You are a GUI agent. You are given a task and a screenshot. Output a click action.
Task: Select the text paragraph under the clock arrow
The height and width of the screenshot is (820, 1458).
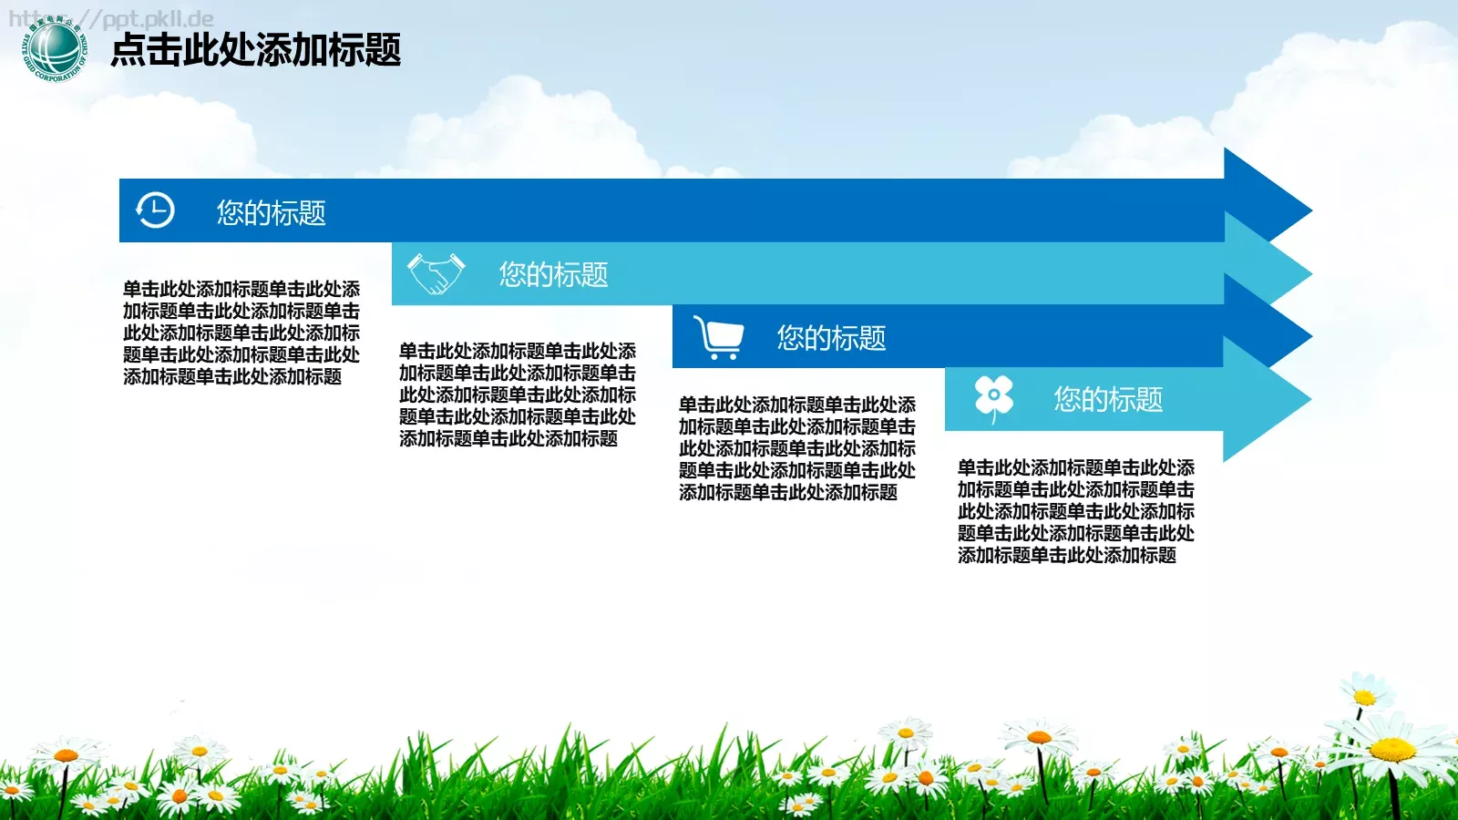coord(241,333)
